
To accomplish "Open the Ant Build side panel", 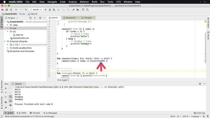I will (x=208, y=23).
